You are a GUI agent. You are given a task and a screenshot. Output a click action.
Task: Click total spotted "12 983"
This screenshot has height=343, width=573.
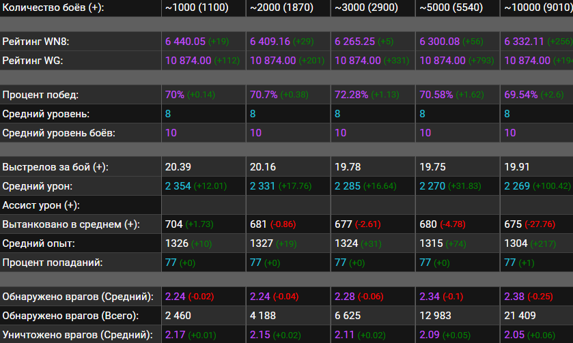tap(435, 315)
